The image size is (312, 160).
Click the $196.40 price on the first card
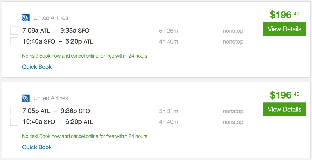click(284, 14)
